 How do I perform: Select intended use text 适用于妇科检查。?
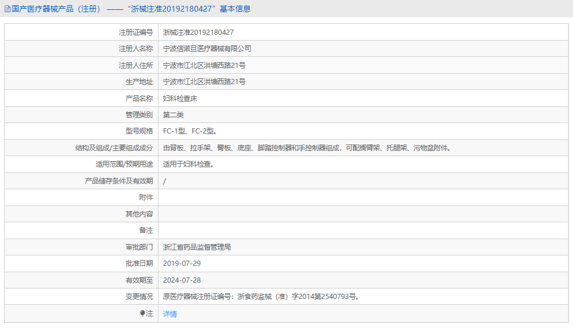coord(189,164)
